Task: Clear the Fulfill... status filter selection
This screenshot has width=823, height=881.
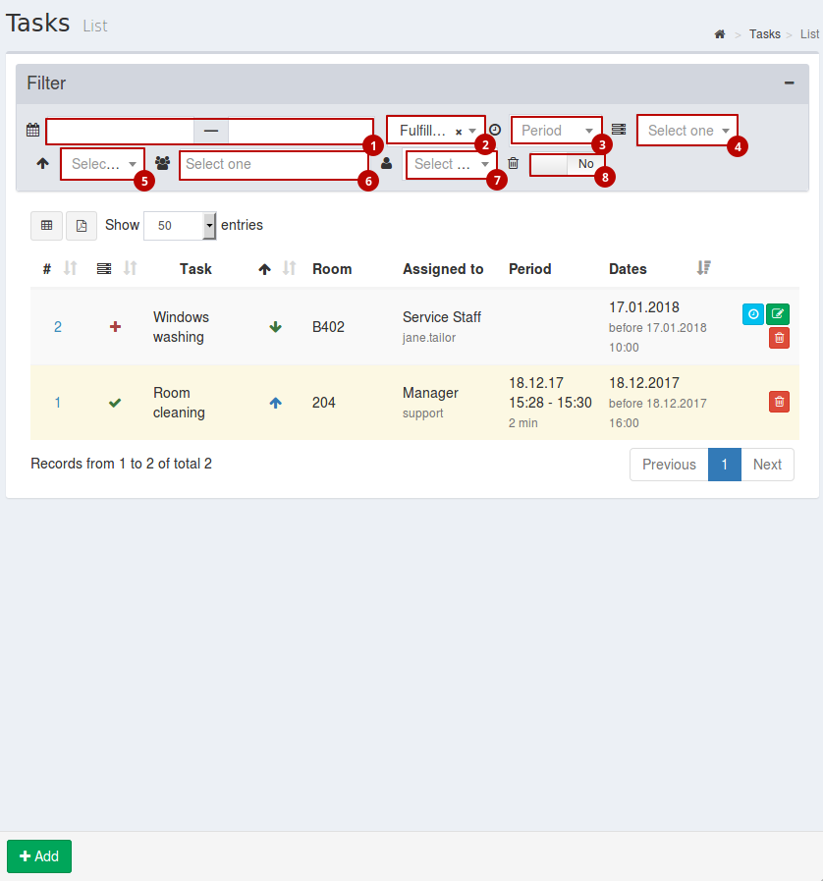Action: (x=459, y=132)
